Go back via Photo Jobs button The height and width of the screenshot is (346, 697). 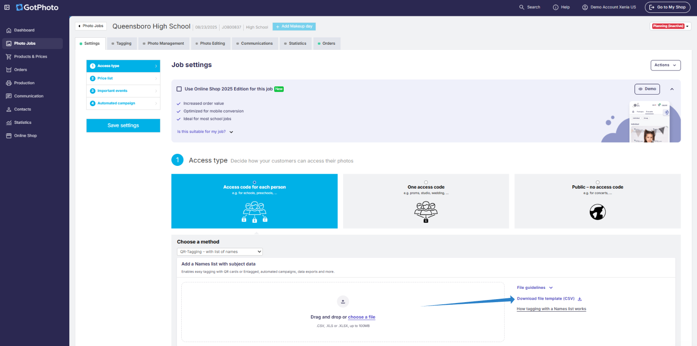[91, 26]
